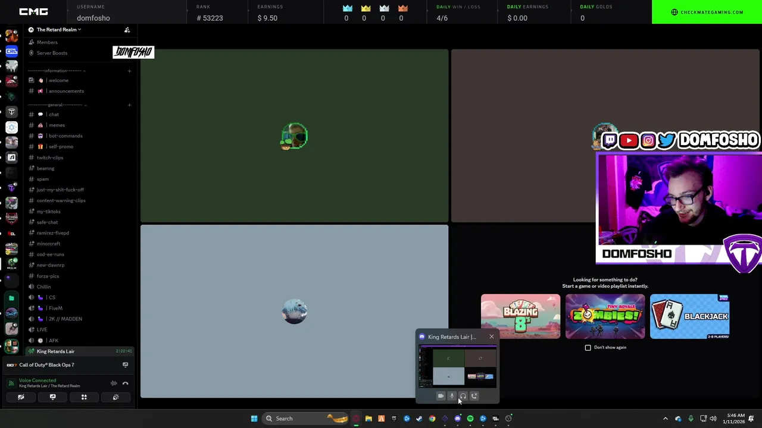
Task: Disconnect from the voice call
Action: click(x=125, y=383)
